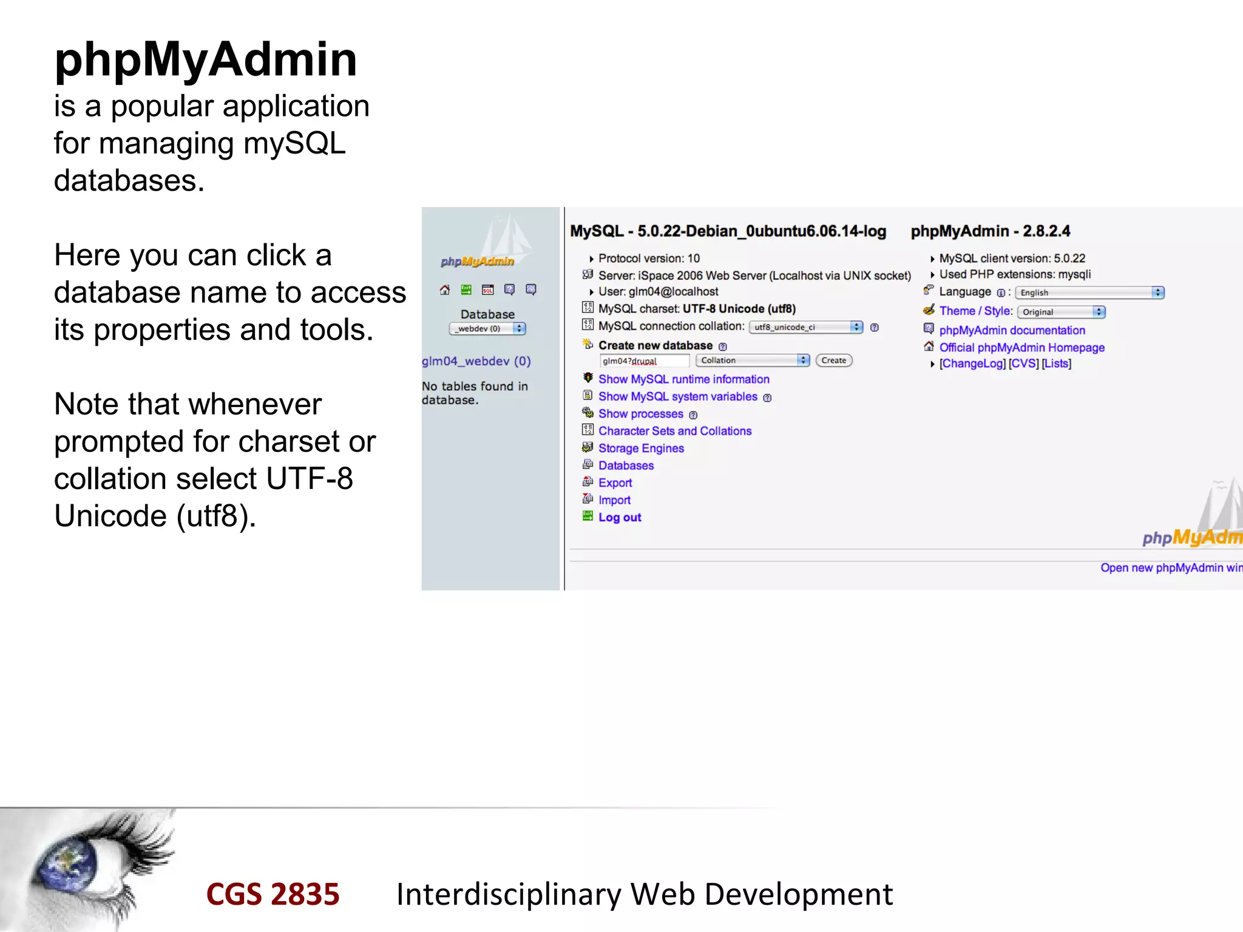Click the Log out link
This screenshot has width=1243, height=932.
click(620, 518)
